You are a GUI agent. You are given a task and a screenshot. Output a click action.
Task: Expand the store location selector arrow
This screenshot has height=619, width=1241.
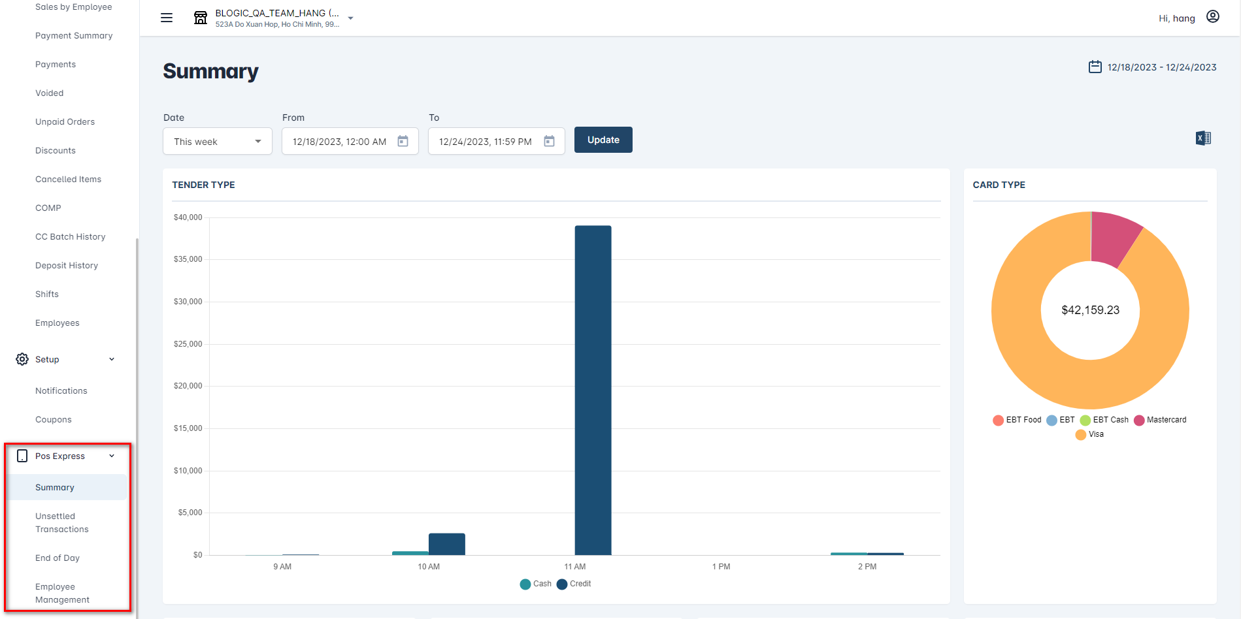coord(351,18)
